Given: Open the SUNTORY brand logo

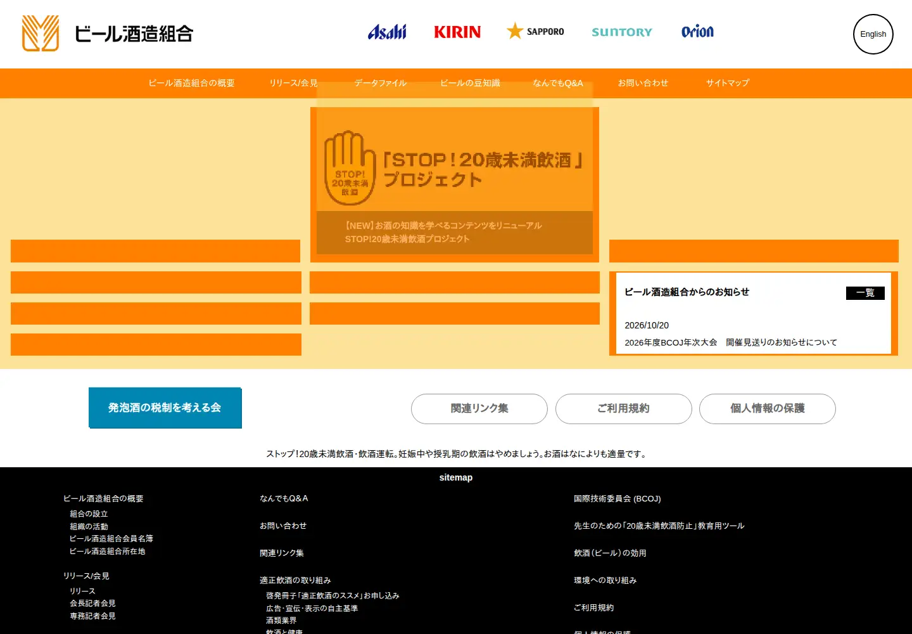Looking at the screenshot, I should tap(622, 32).
